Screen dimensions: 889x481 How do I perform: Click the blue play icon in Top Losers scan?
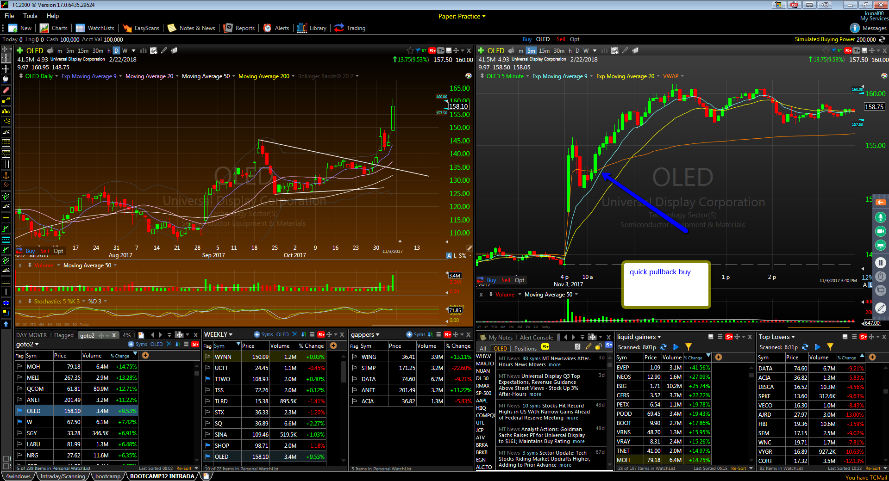click(x=818, y=347)
